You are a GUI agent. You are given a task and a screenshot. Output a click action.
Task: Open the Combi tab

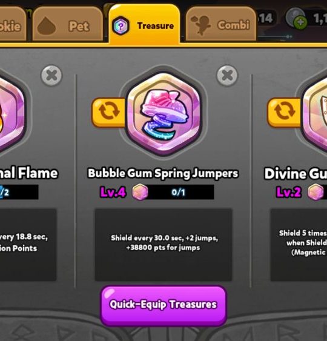pyautogui.click(x=221, y=24)
